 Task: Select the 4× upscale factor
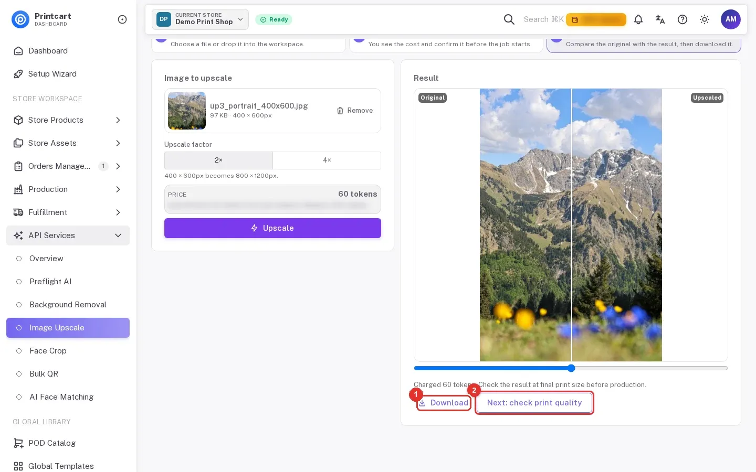[327, 160]
